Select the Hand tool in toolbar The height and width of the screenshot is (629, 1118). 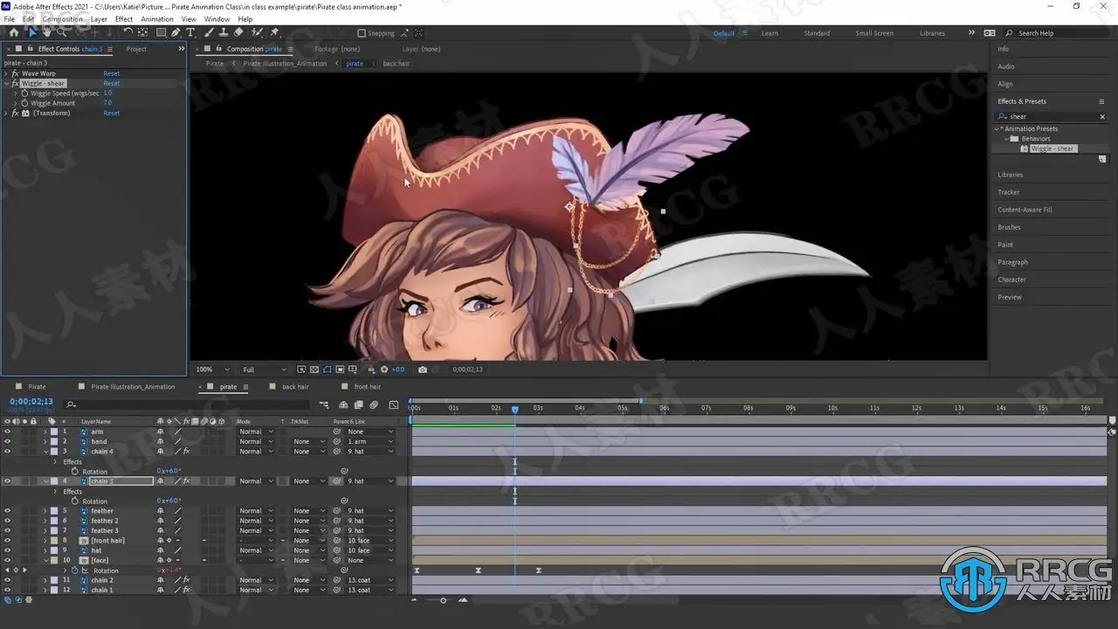tap(47, 32)
